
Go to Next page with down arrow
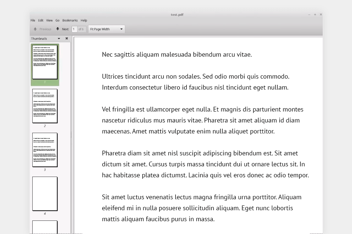(x=58, y=29)
